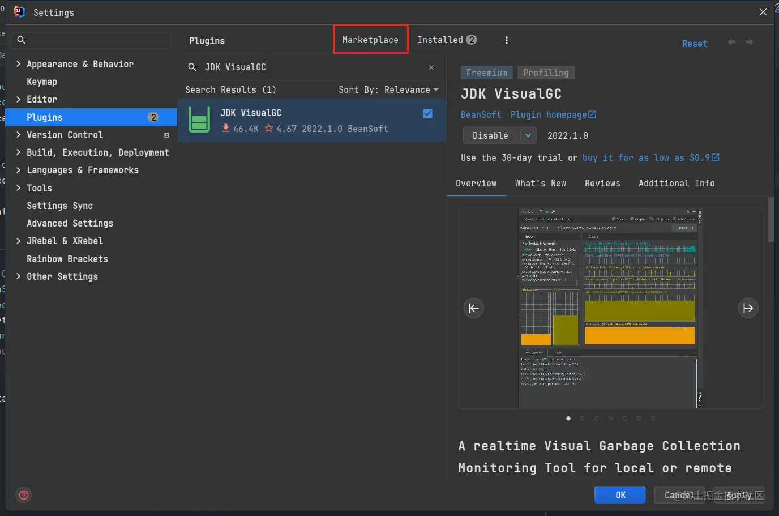Click the Reset link
Screen dimensions: 779x516
click(695, 44)
